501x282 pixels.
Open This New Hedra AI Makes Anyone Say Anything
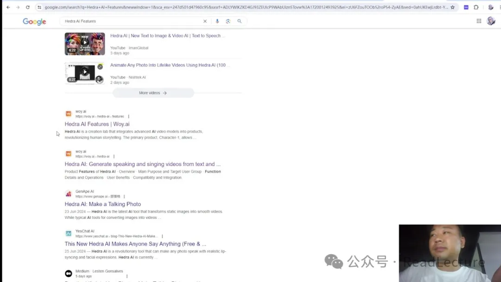pos(135,244)
